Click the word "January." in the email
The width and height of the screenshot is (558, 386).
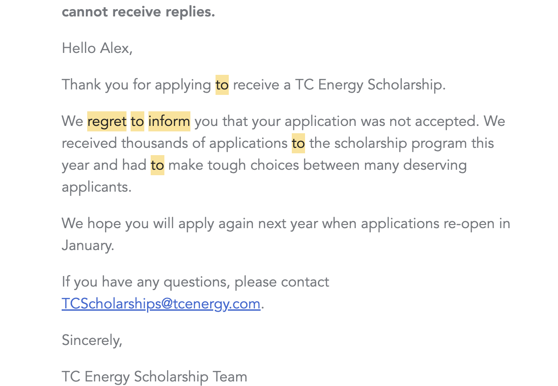pos(88,245)
